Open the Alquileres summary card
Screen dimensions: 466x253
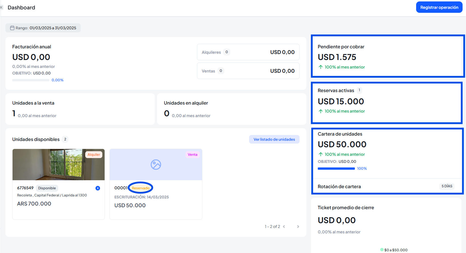pyautogui.click(x=248, y=52)
